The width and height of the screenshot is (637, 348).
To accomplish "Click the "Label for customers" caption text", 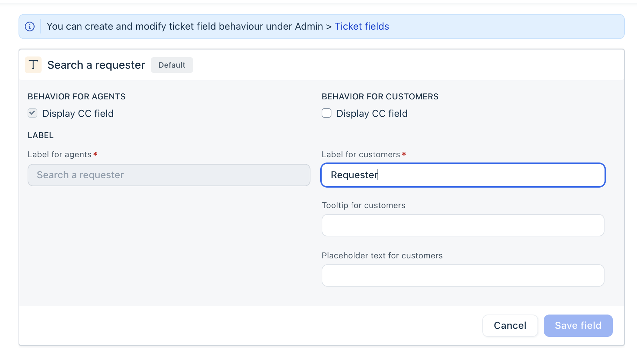I will (361, 154).
